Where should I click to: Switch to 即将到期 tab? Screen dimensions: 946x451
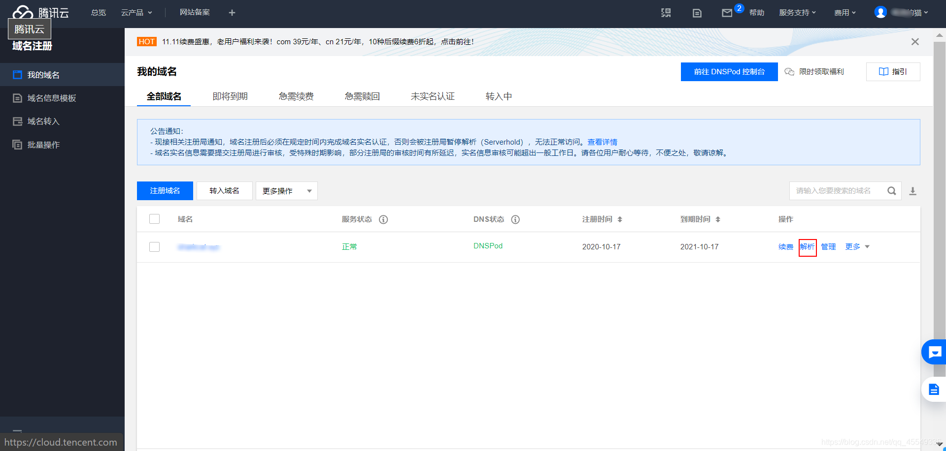pos(230,96)
